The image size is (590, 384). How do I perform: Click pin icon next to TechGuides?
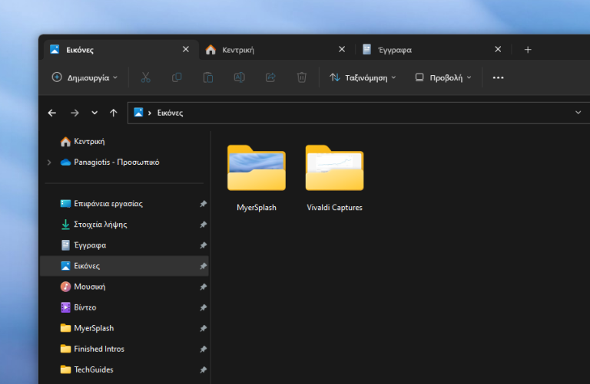[x=203, y=369]
